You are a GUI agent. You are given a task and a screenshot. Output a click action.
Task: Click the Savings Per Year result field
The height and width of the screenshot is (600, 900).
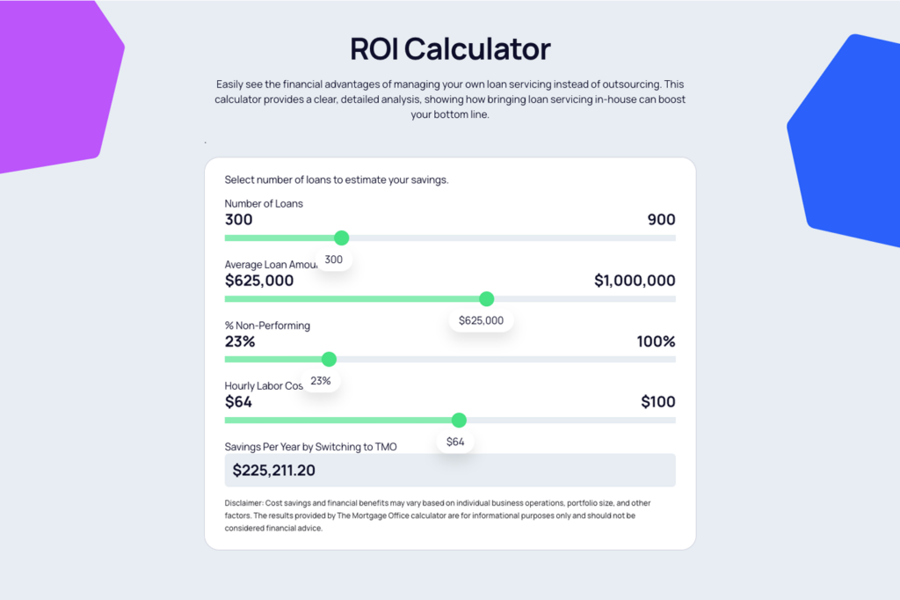click(x=449, y=470)
